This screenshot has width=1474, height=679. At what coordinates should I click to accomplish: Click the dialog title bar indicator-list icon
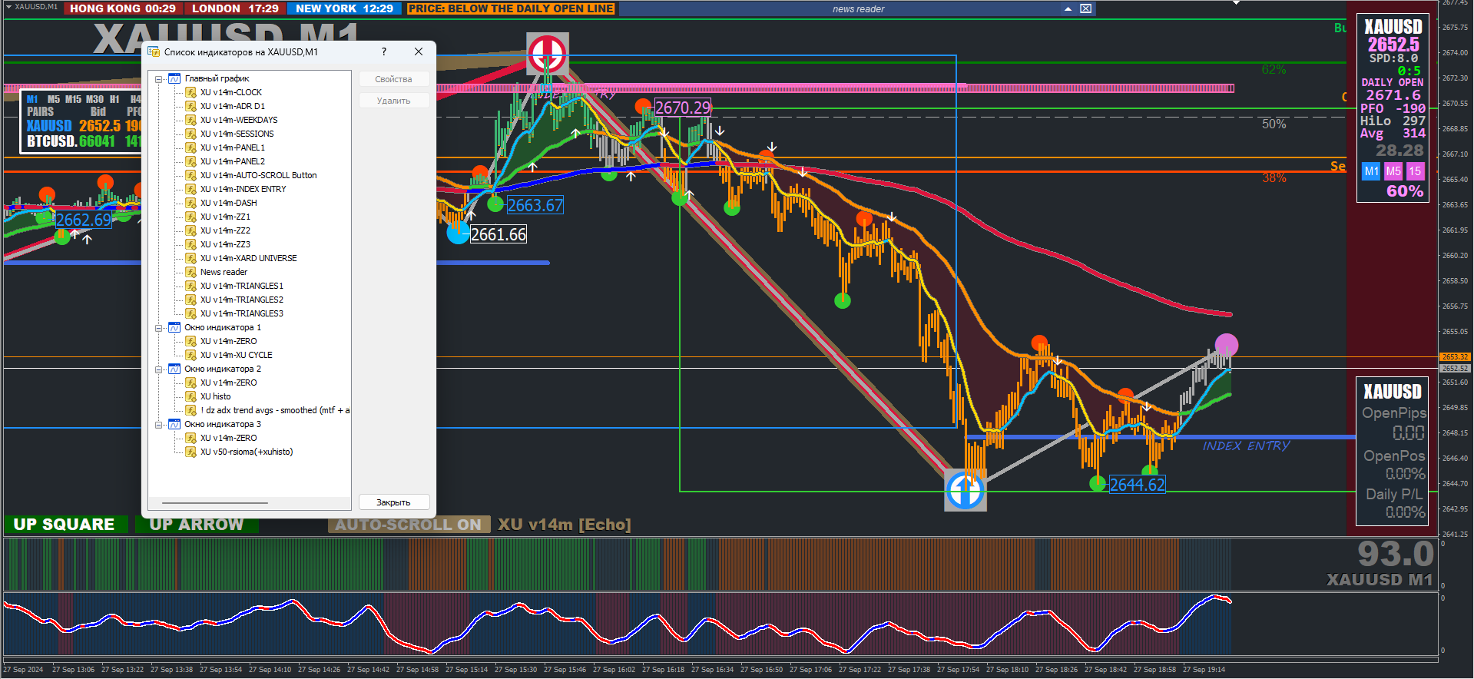[x=154, y=51]
